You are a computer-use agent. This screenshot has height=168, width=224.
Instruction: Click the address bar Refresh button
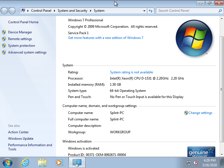151,11
